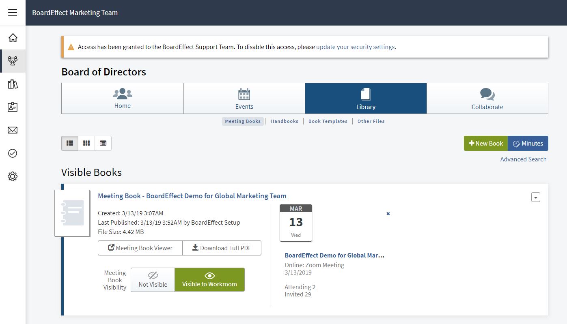
Task: Open the Resource Library sidebar icon
Action: click(13, 84)
